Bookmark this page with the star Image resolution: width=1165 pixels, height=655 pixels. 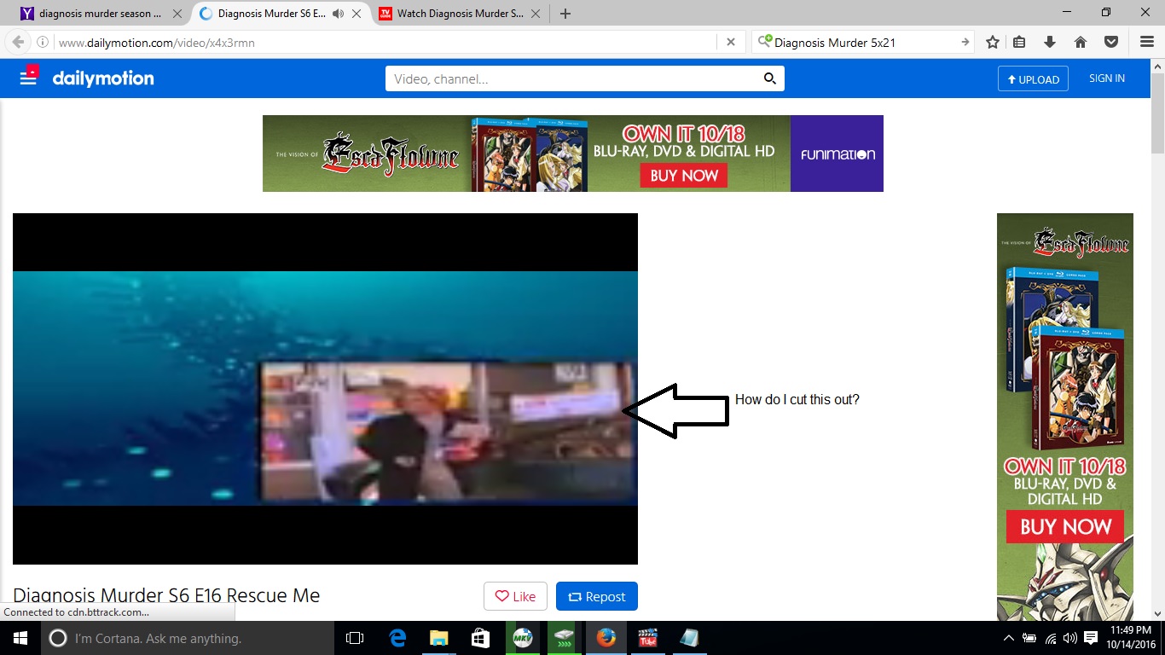click(x=993, y=42)
